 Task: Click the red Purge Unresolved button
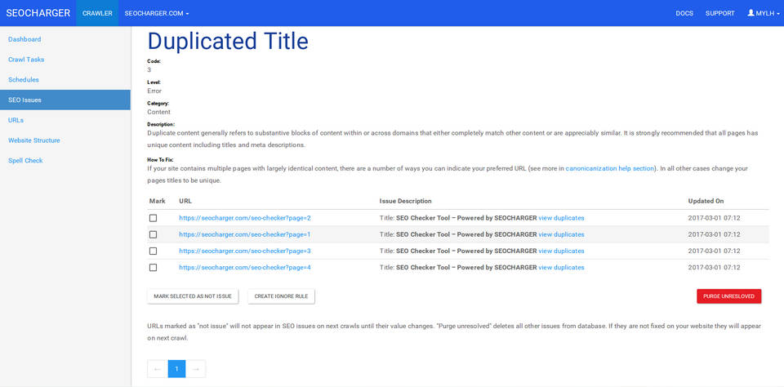(x=728, y=296)
